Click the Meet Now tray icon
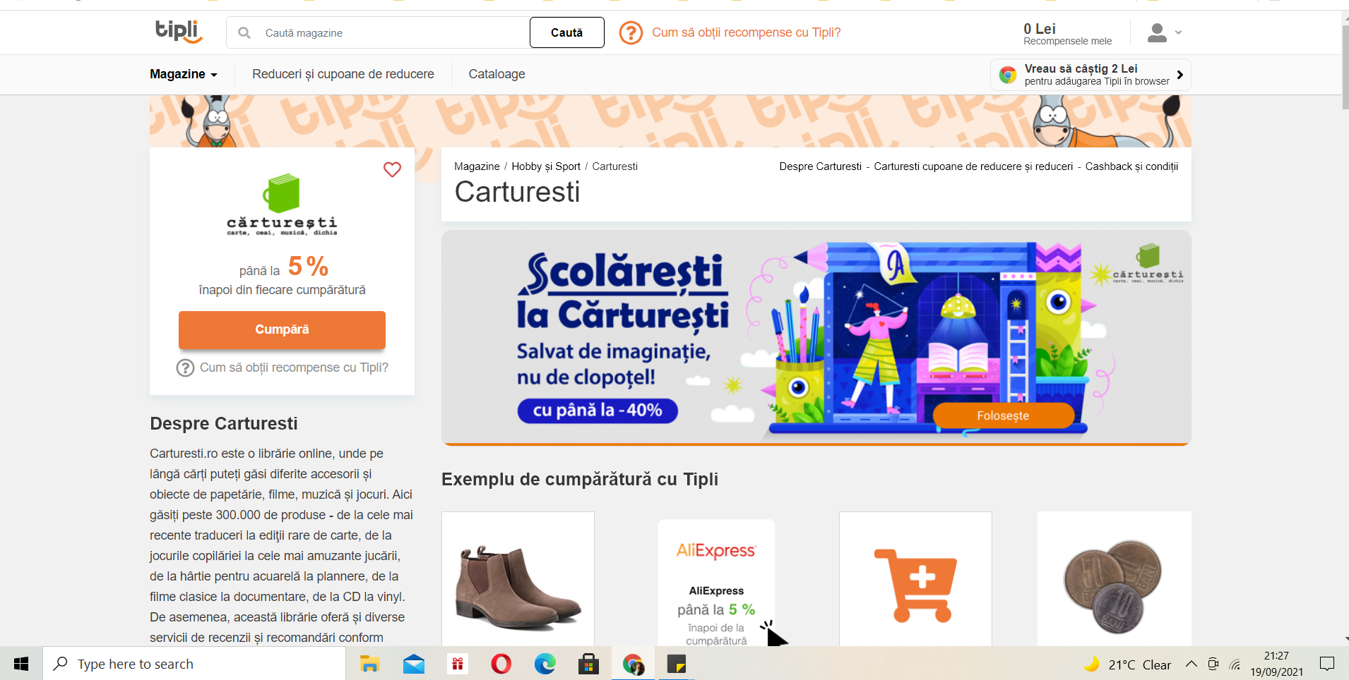The height and width of the screenshot is (680, 1349). click(x=1213, y=664)
